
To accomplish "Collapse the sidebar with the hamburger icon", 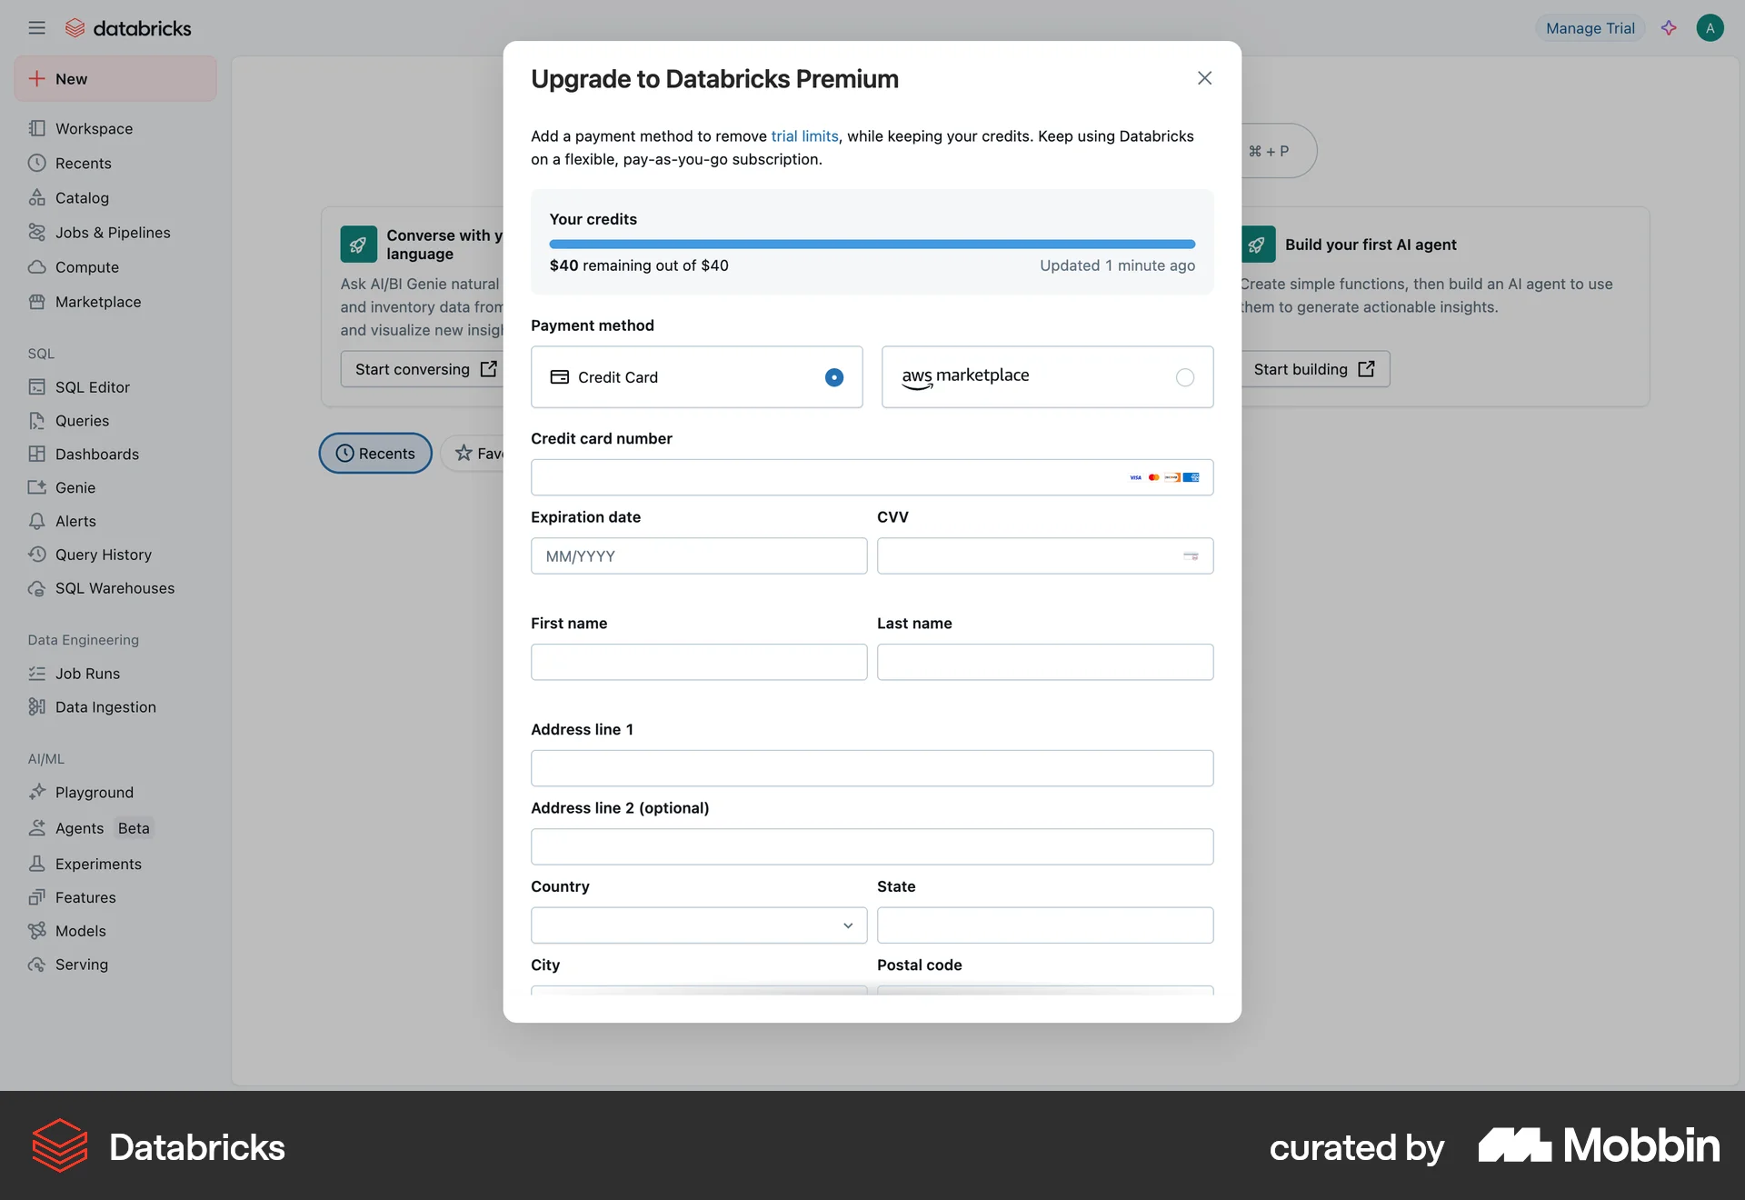I will tap(36, 27).
